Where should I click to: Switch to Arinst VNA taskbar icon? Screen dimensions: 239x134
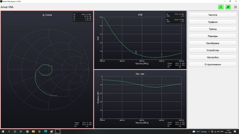coord(58,132)
